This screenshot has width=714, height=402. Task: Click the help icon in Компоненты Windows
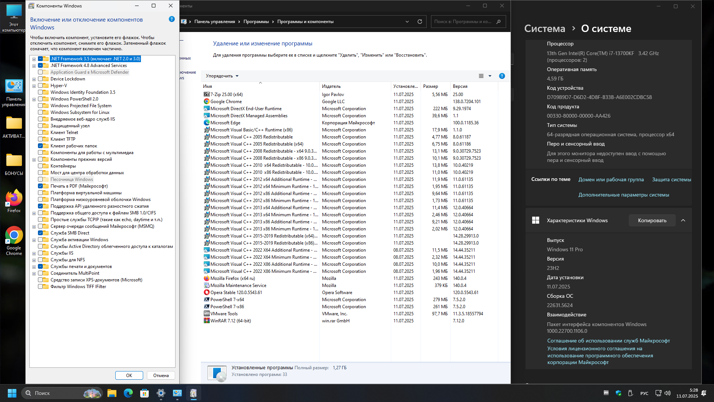tap(171, 19)
